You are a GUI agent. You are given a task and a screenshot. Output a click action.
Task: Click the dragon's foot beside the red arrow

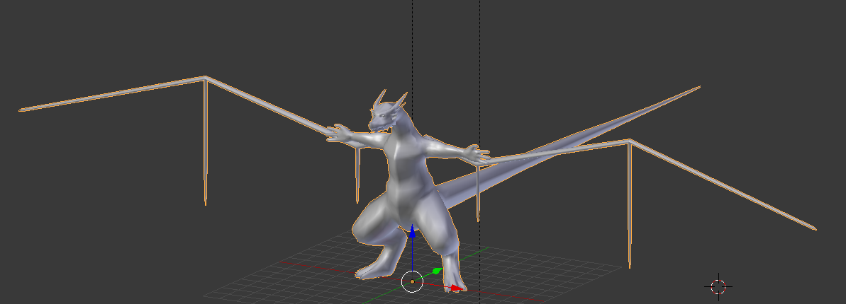tap(451, 283)
